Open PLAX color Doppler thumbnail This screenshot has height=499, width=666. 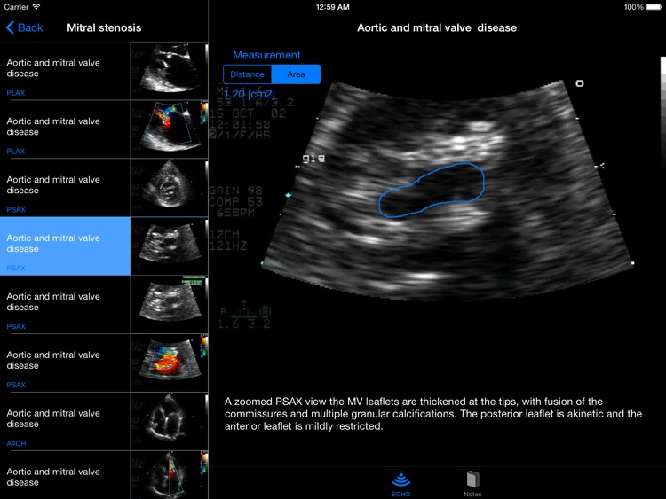[169, 129]
